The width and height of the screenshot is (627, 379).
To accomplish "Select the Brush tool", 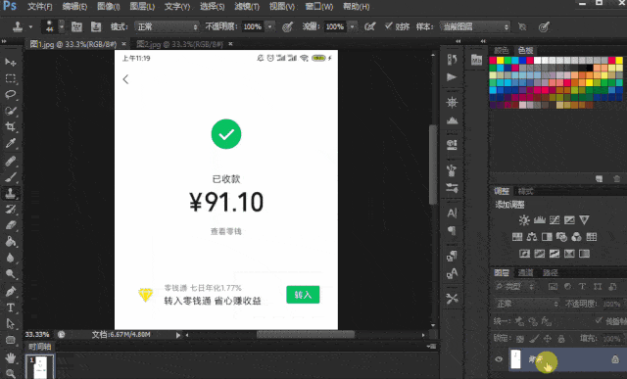I will click(x=11, y=177).
